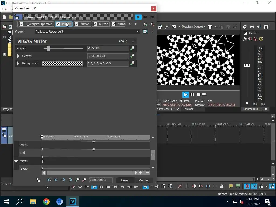Select the Master Bus tab
Image resolution: width=276 pixels, height=207 pixels.
(x=250, y=109)
